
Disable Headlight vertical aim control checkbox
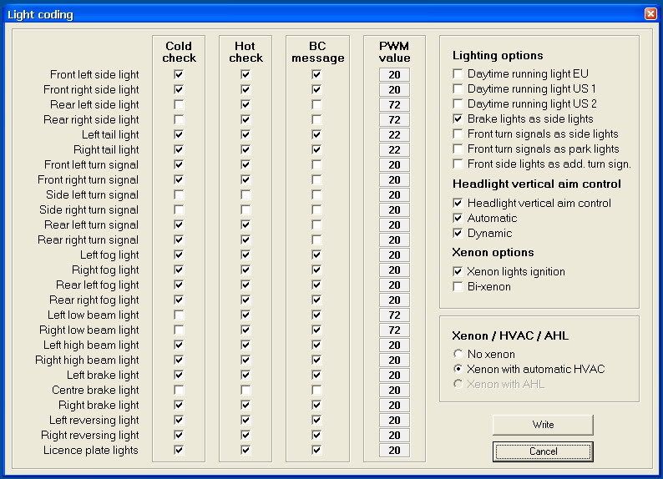458,204
